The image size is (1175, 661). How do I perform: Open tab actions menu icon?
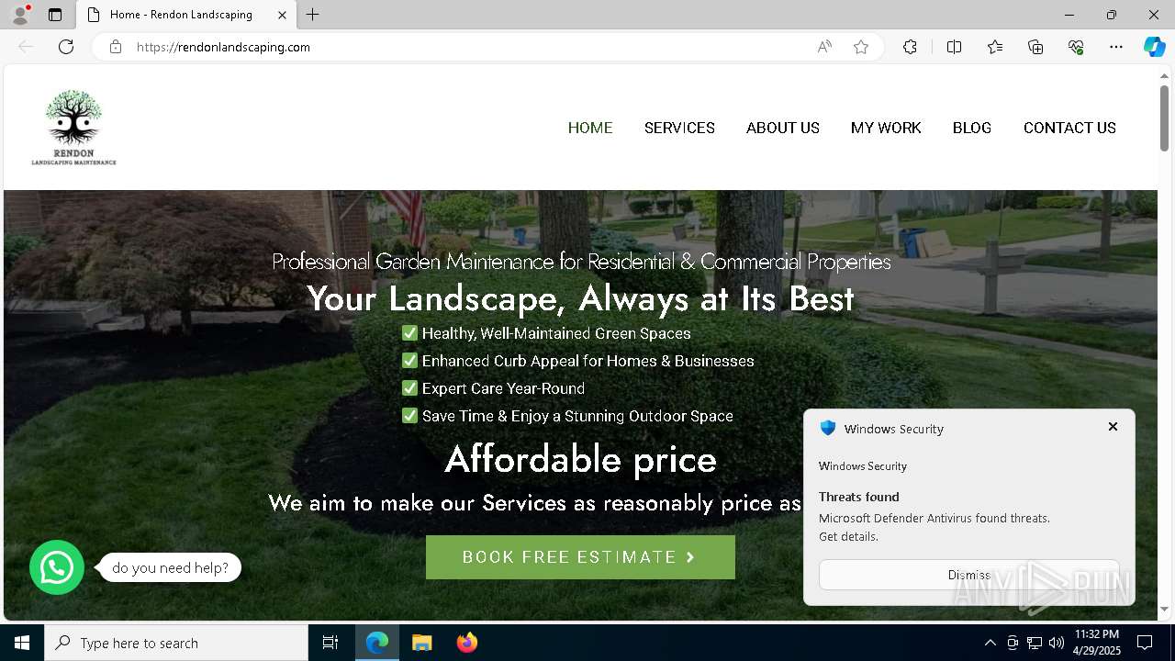pos(55,15)
